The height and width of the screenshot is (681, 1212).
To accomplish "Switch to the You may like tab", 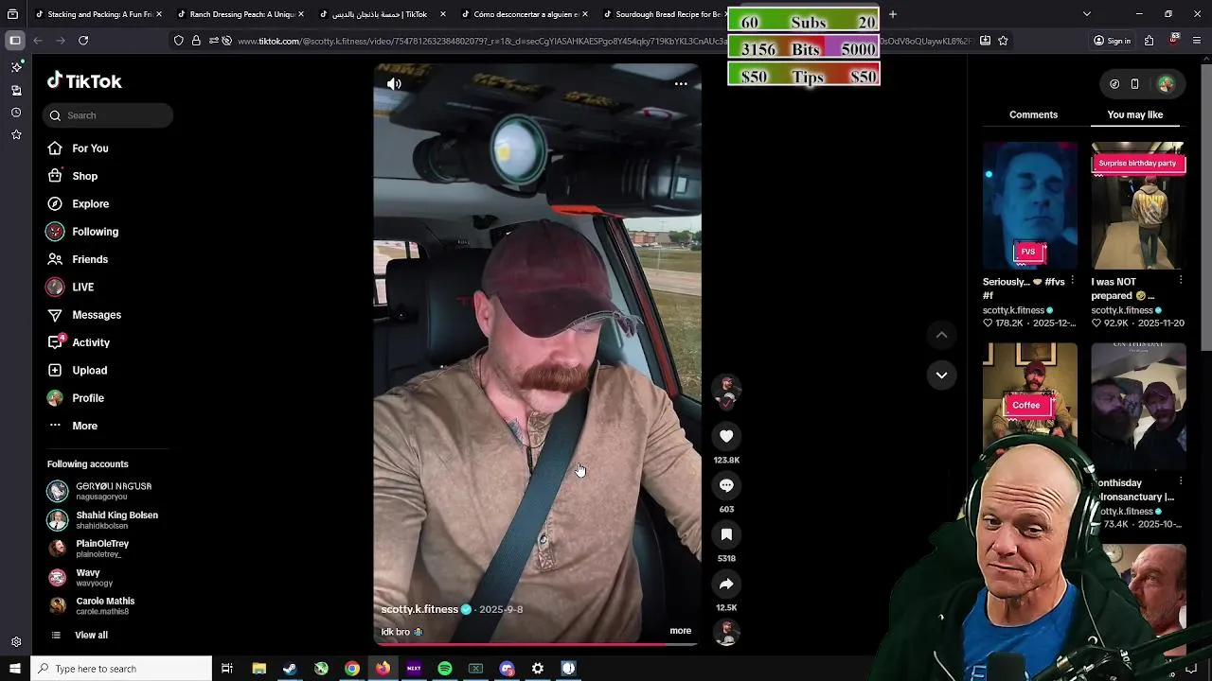I will click(x=1134, y=114).
